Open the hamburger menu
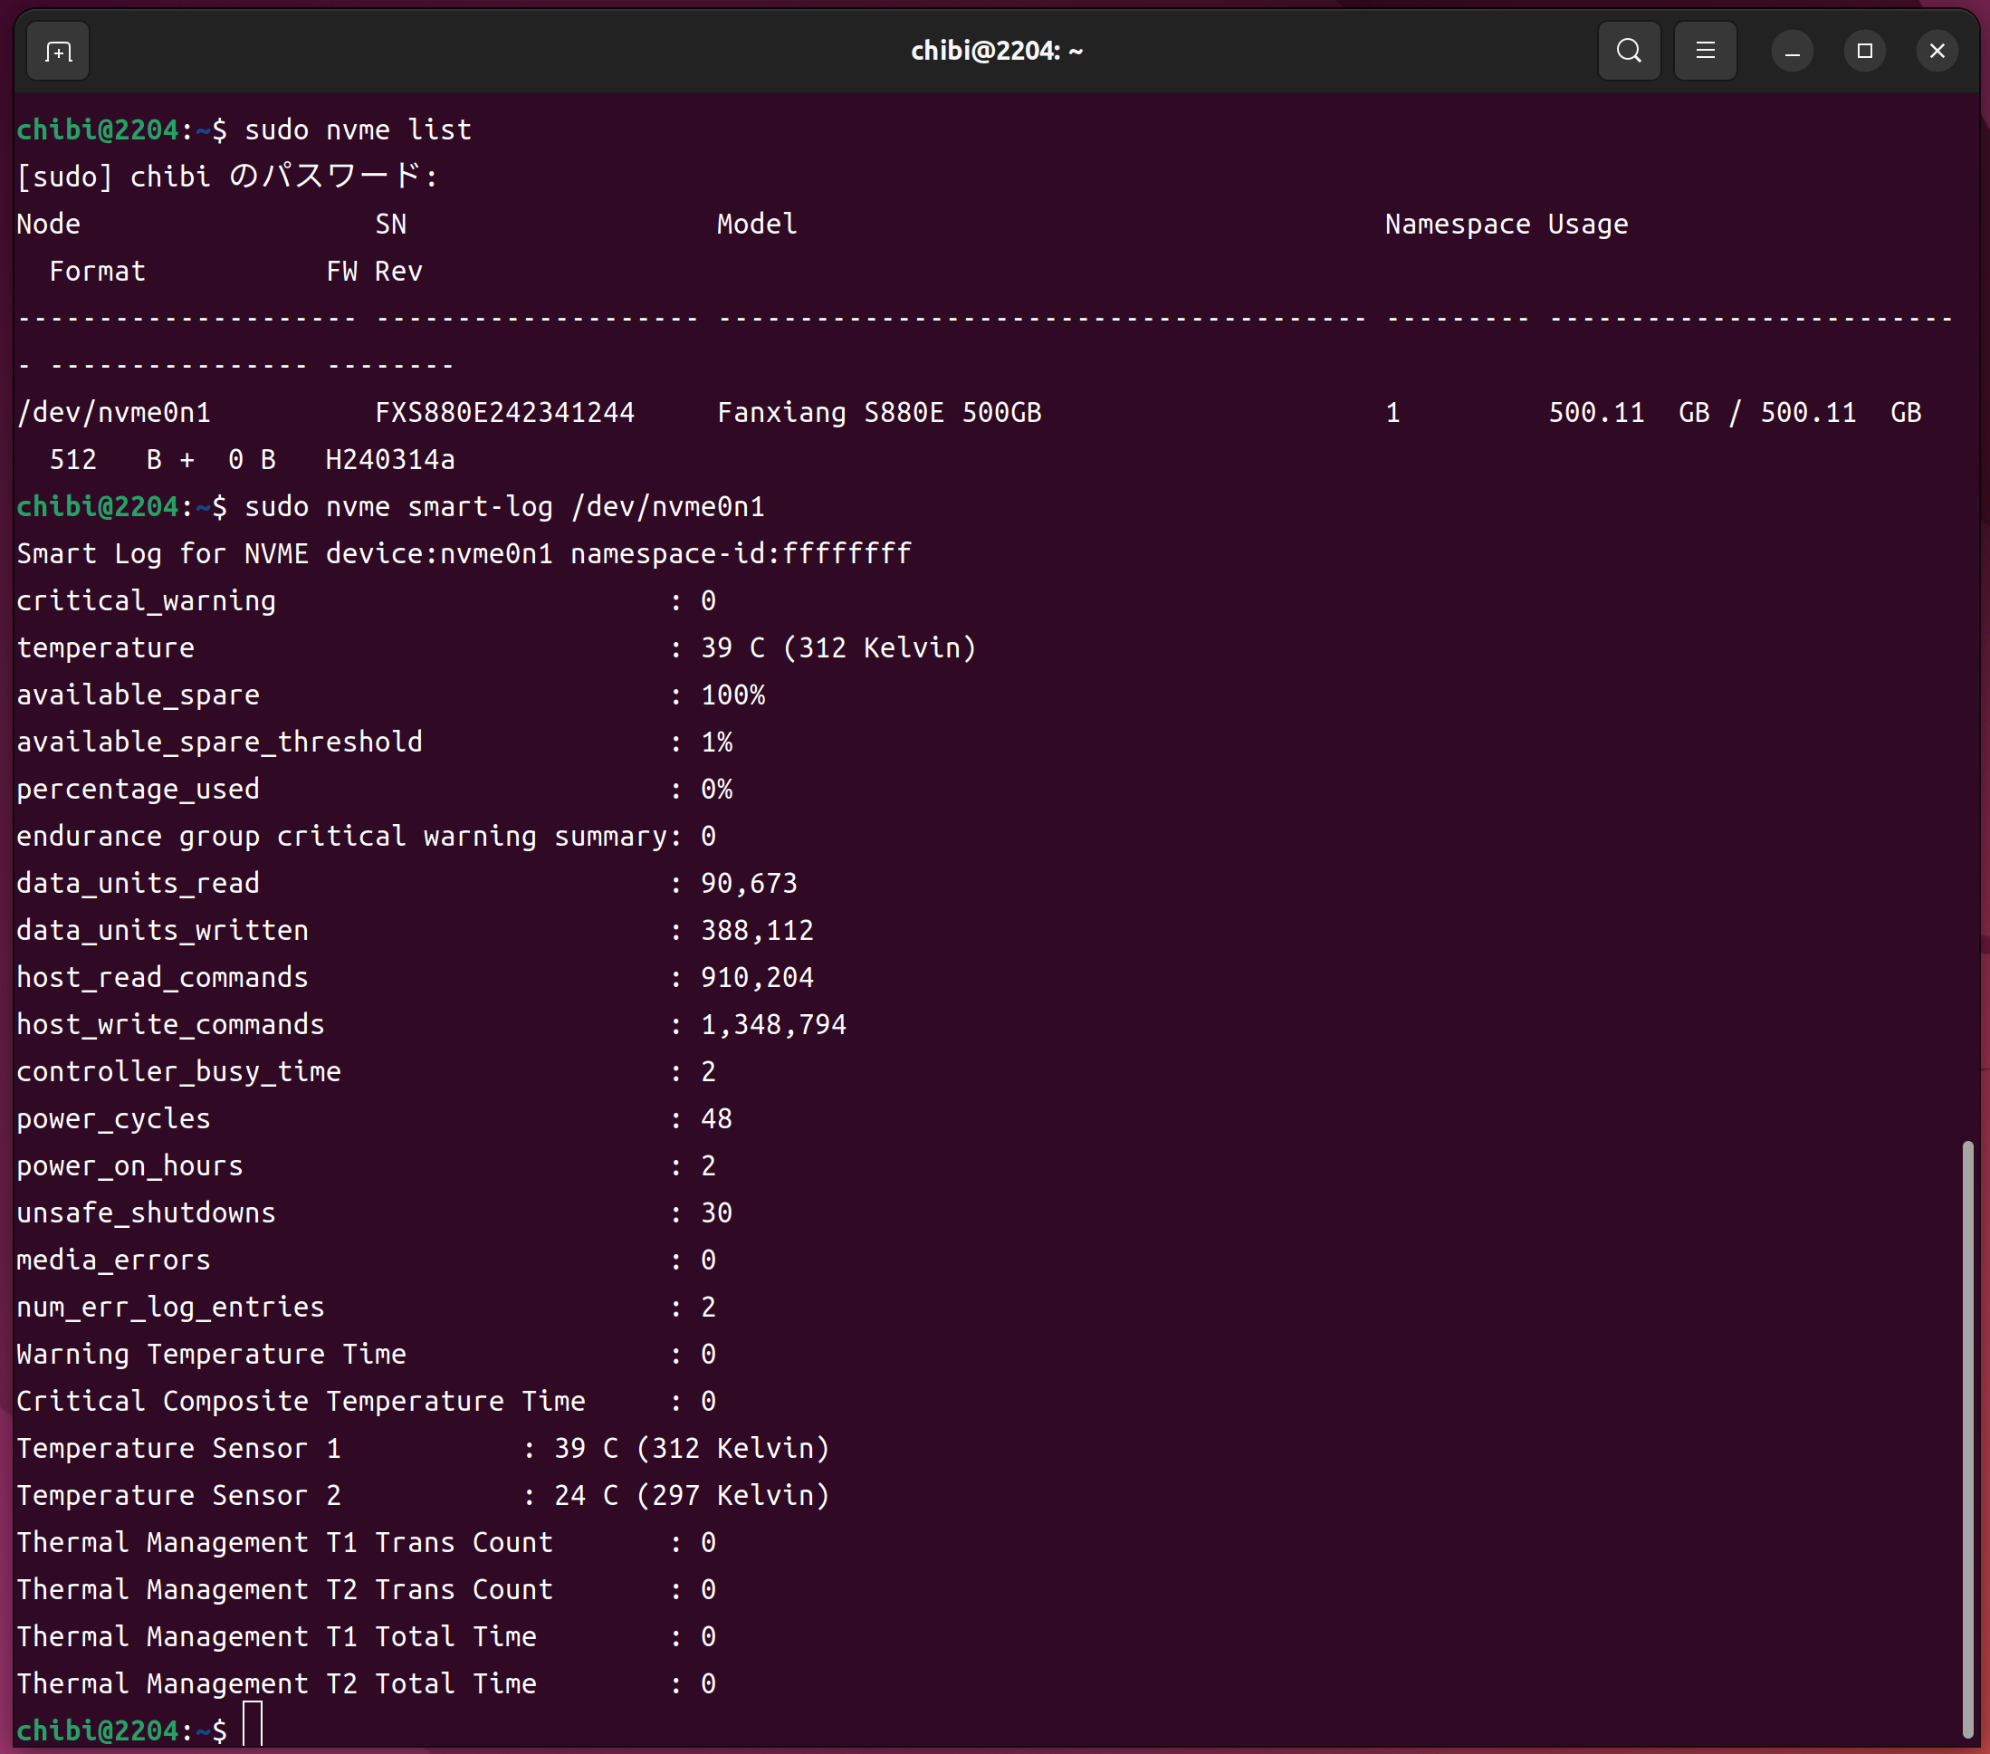The image size is (1990, 1754). click(x=1705, y=51)
